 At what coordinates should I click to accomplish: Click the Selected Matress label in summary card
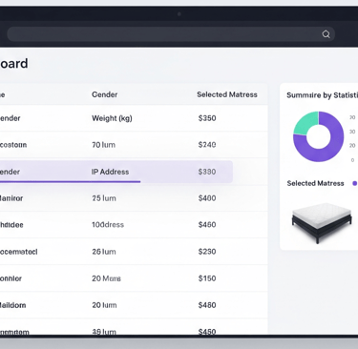(x=315, y=183)
